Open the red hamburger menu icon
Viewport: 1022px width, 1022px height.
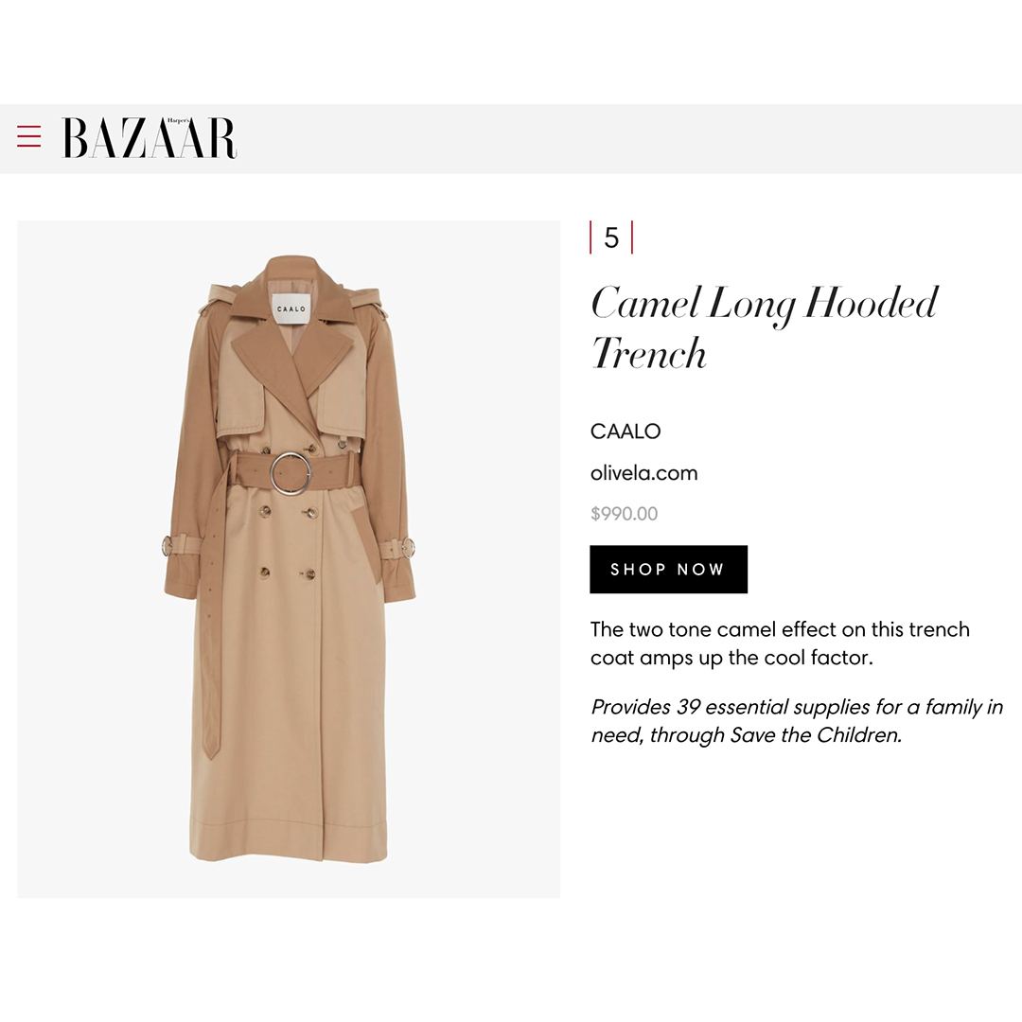tap(28, 137)
